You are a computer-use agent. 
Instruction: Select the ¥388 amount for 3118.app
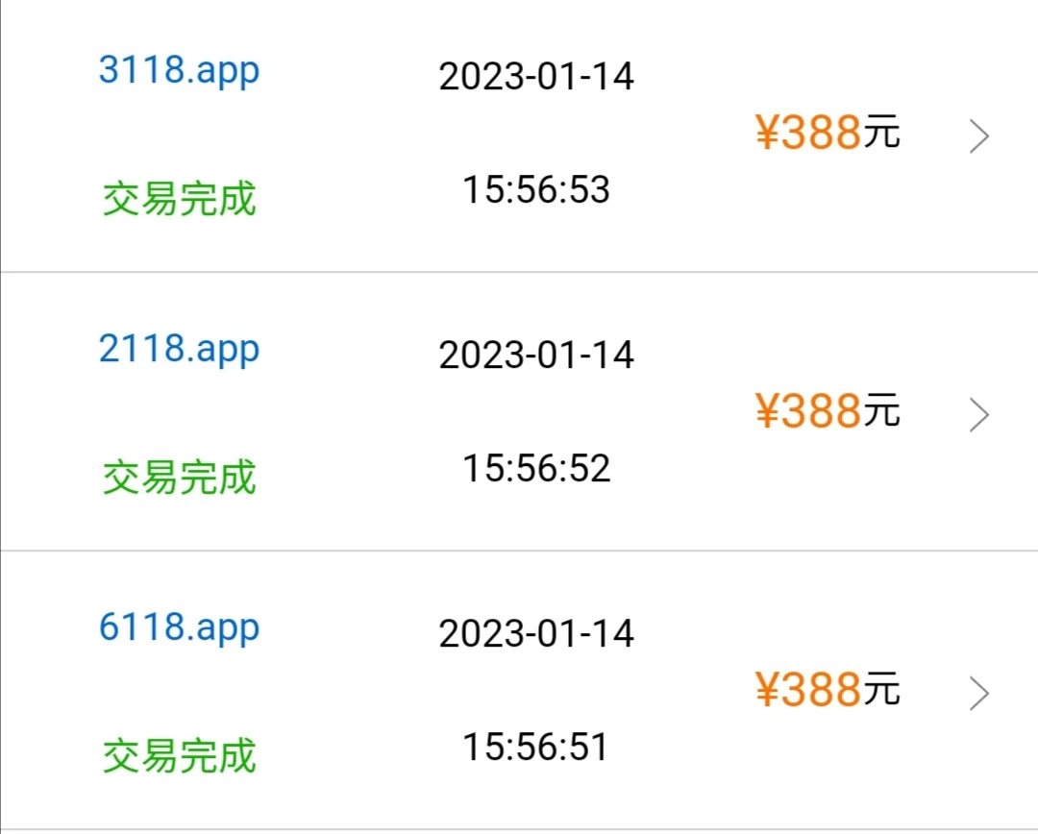tap(808, 134)
